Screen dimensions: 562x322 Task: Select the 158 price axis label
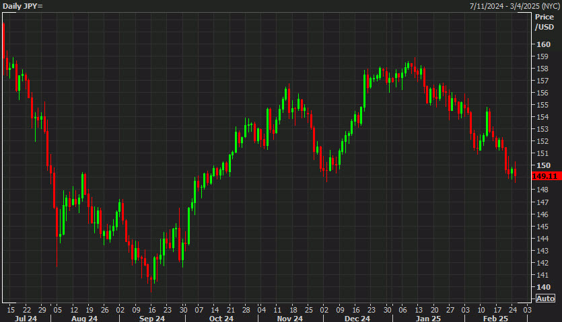pyautogui.click(x=542, y=69)
